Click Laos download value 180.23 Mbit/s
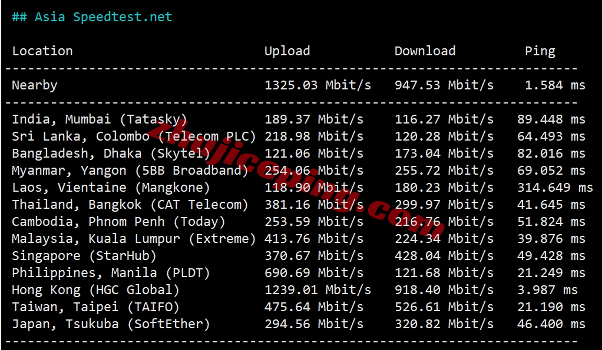The image size is (602, 350). coord(444,188)
